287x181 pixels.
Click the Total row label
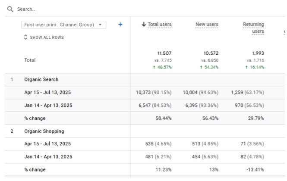click(30, 60)
